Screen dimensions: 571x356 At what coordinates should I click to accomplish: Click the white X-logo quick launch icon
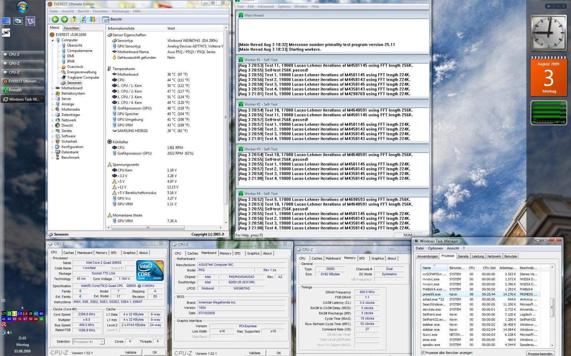click(6, 33)
